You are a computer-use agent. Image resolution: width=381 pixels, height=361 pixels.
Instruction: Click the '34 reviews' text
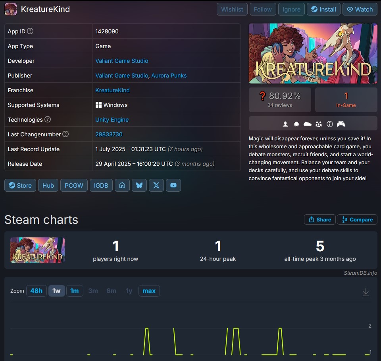pos(280,105)
